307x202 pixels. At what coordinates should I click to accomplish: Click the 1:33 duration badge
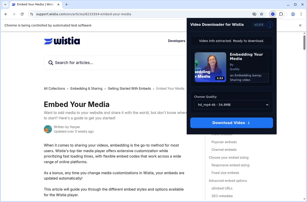(220, 78)
